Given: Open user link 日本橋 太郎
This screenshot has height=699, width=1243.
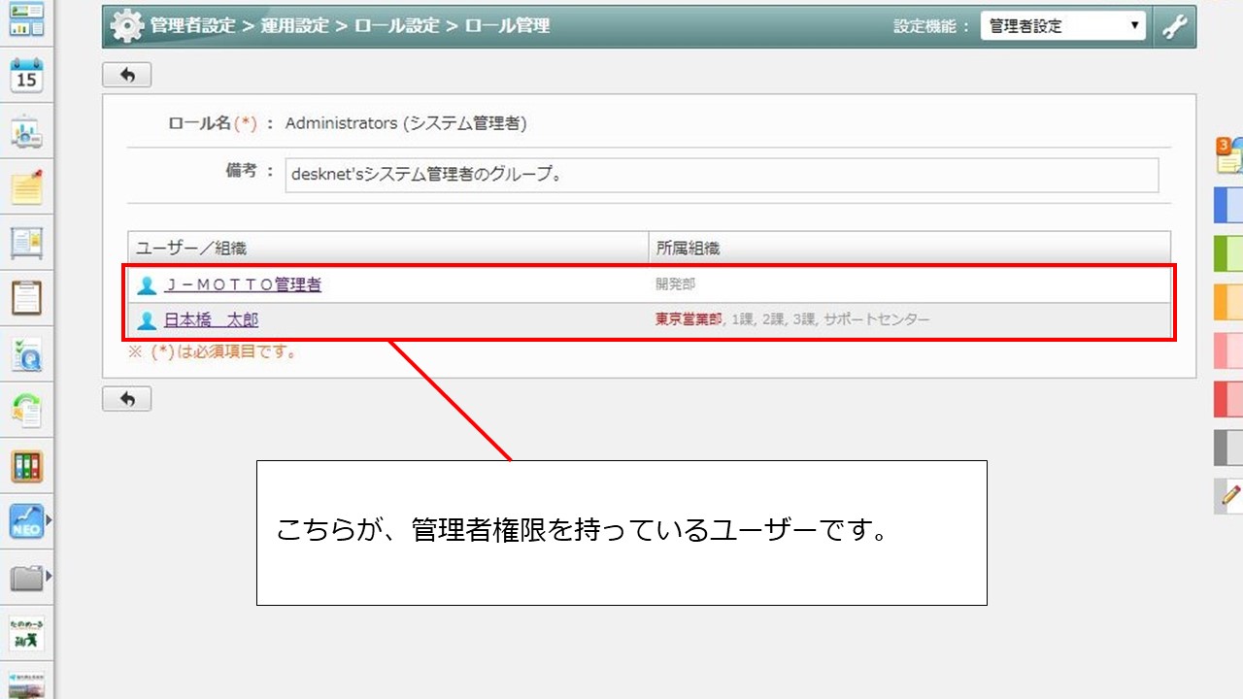Looking at the screenshot, I should 211,319.
